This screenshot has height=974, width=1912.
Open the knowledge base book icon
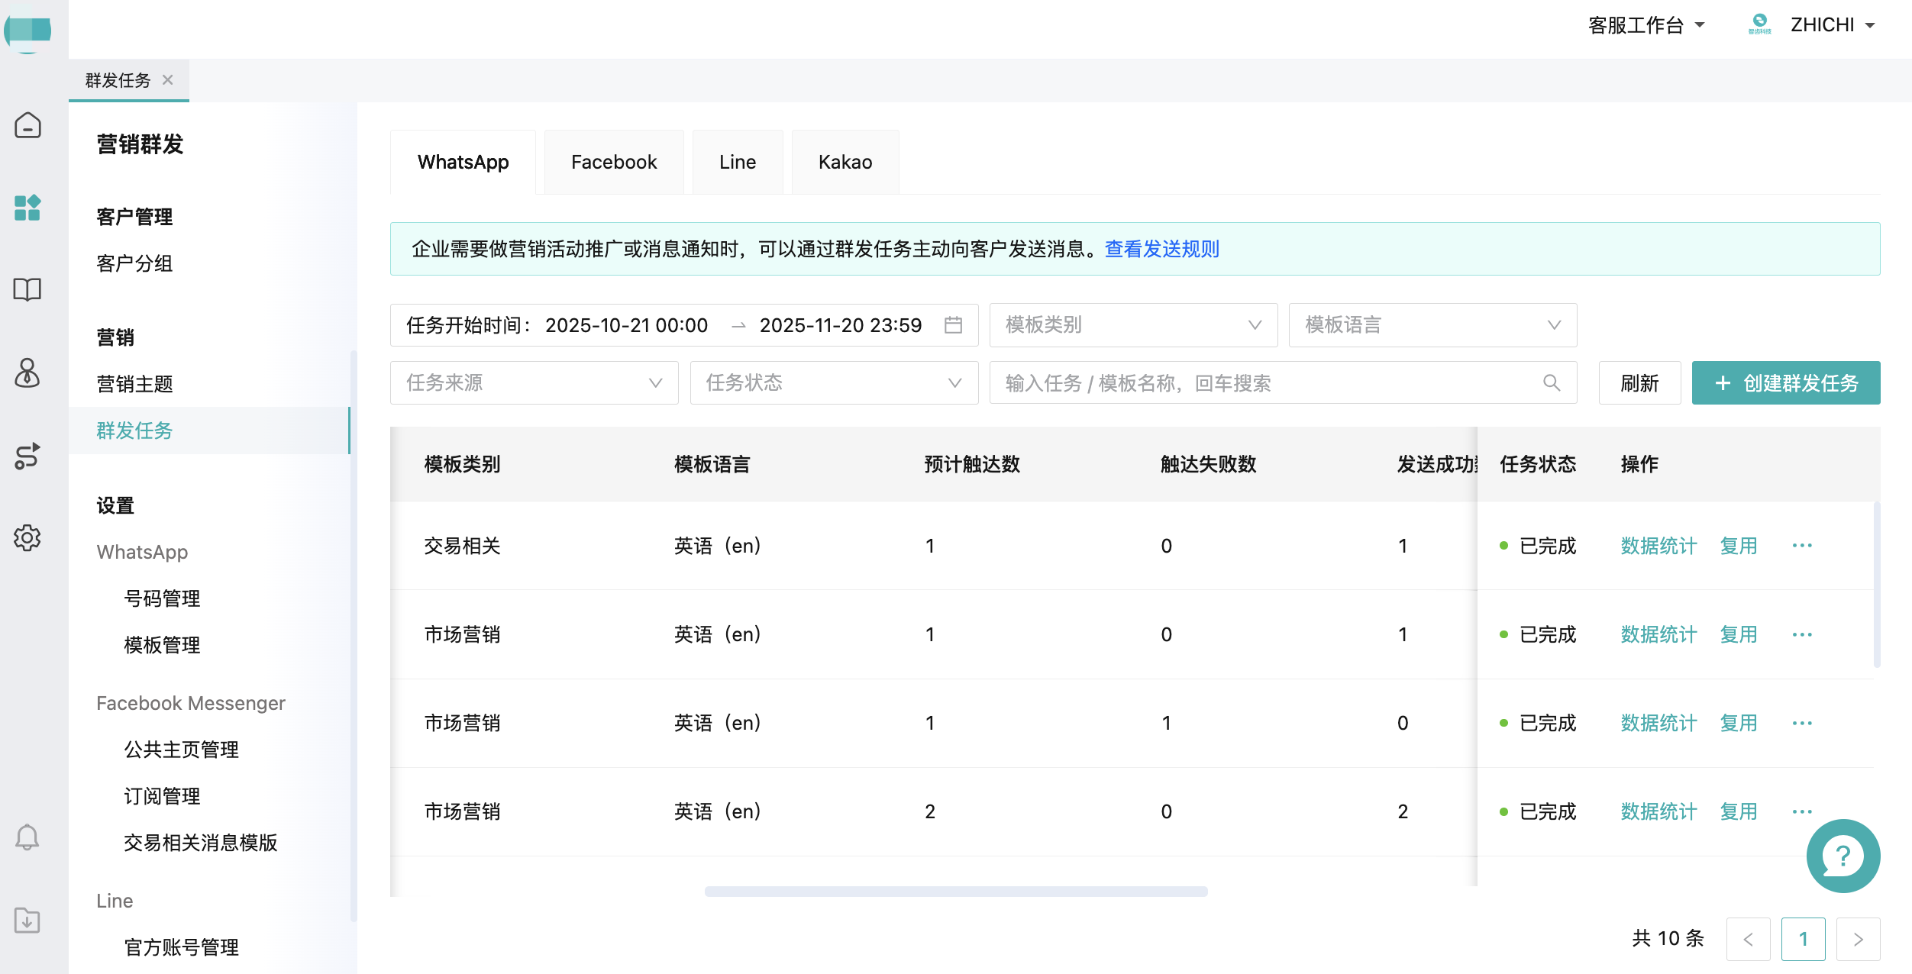(x=27, y=290)
